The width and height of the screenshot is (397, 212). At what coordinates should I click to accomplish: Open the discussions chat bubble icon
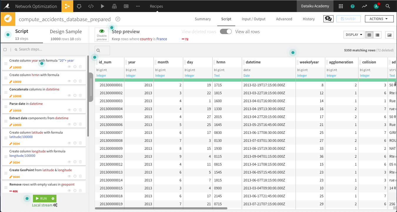328,19
